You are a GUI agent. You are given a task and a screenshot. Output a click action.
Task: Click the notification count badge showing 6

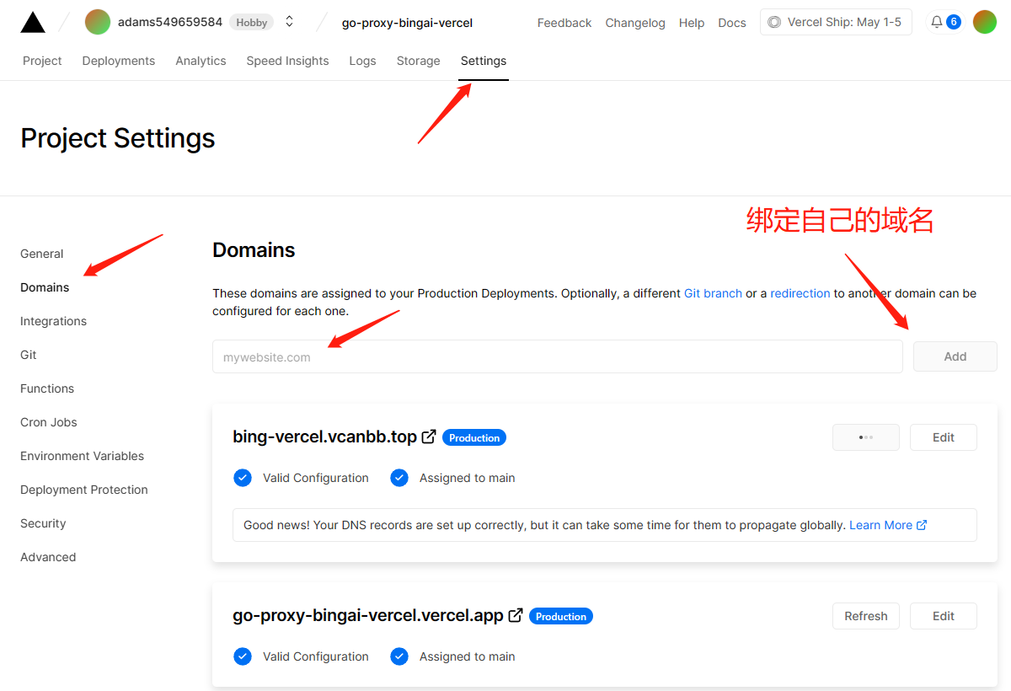(954, 22)
